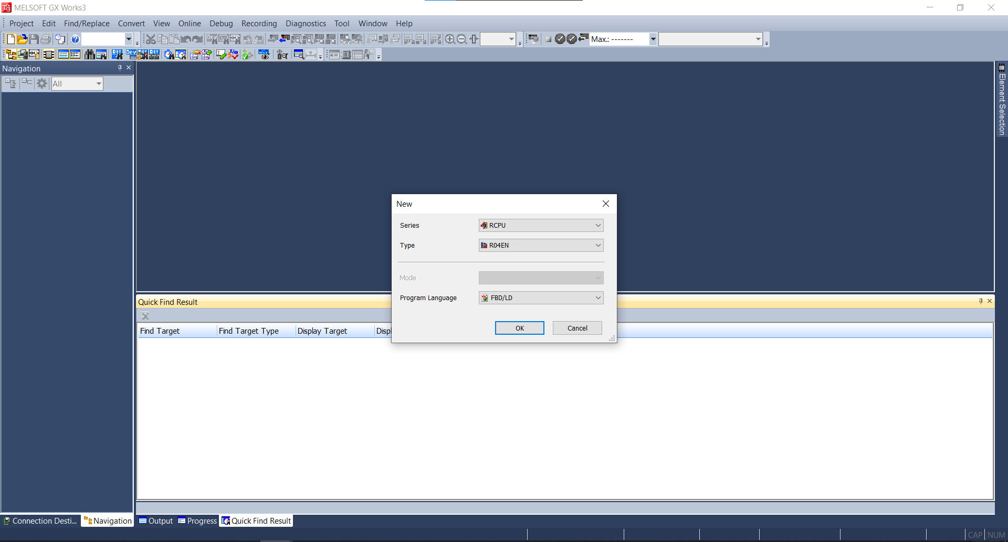The image size is (1008, 542).
Task: Open the Element Selection side tab
Action: click(x=1002, y=100)
